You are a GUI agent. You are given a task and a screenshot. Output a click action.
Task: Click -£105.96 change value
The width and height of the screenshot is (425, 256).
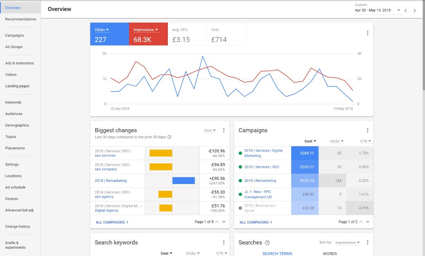(x=217, y=151)
